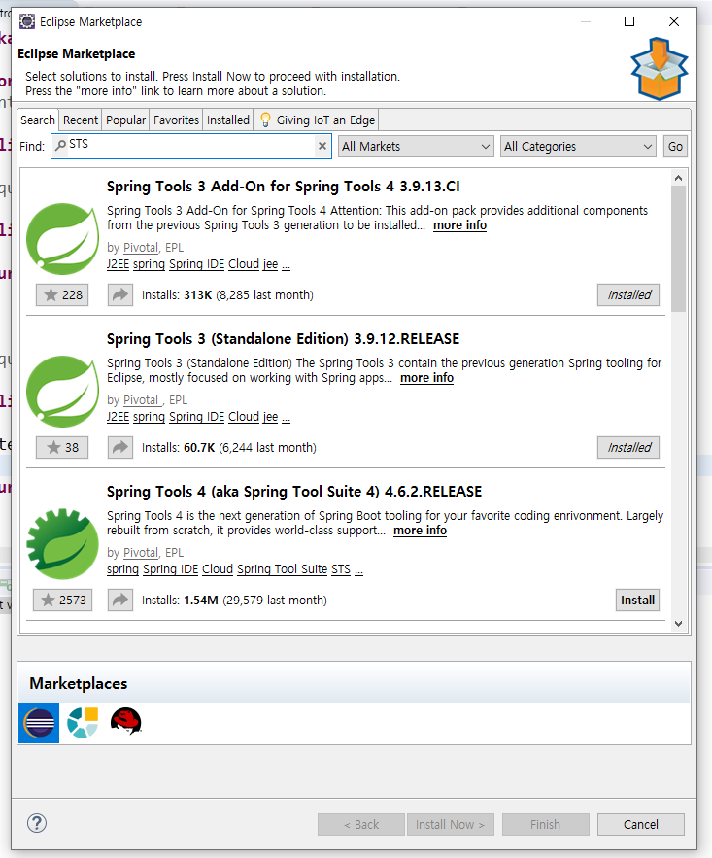
Task: Click Spring Tools 4 title text
Action: [x=294, y=492]
